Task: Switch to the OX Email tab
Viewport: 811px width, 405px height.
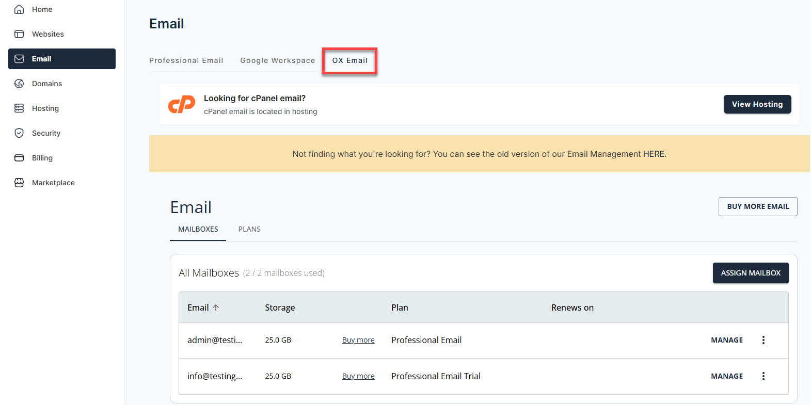Action: tap(349, 60)
